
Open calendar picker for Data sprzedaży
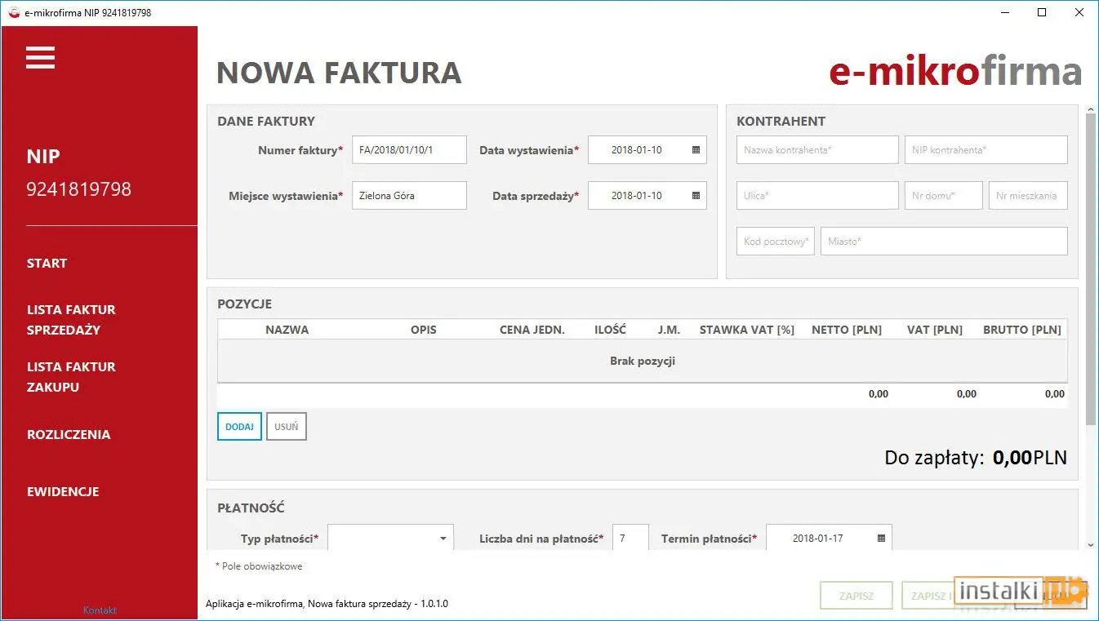pyautogui.click(x=695, y=195)
